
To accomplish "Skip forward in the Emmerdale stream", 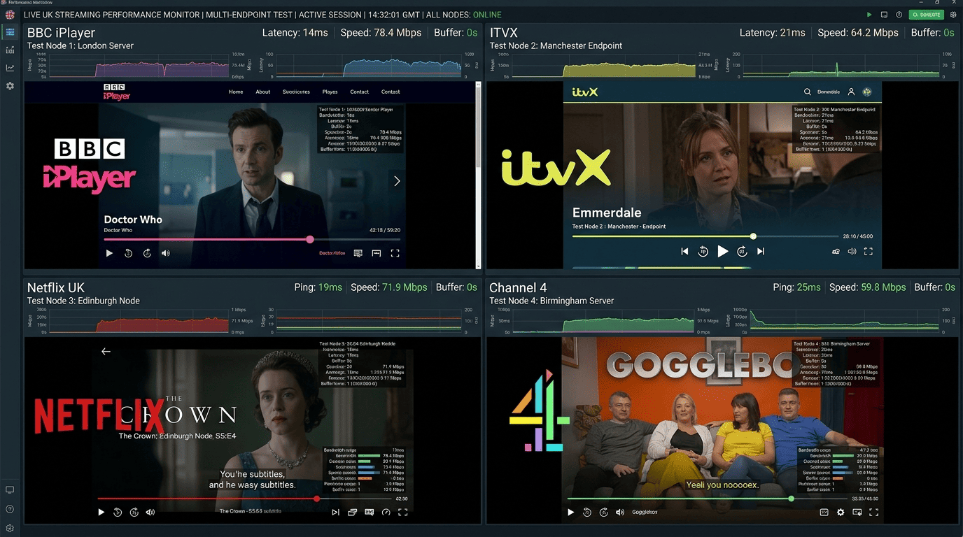I will 743,251.
